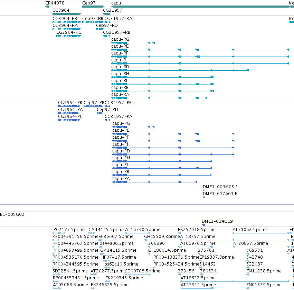Click the capu-RG transcript label

pos(120,39)
